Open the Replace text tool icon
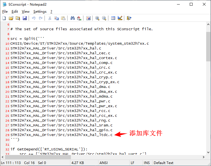Screen dimensions: 211x166 pos(79,18)
